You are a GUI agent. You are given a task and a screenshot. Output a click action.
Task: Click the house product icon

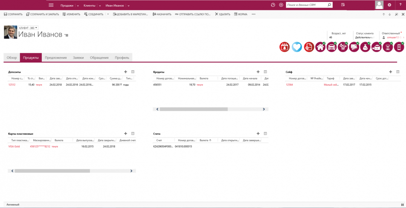click(x=320, y=47)
